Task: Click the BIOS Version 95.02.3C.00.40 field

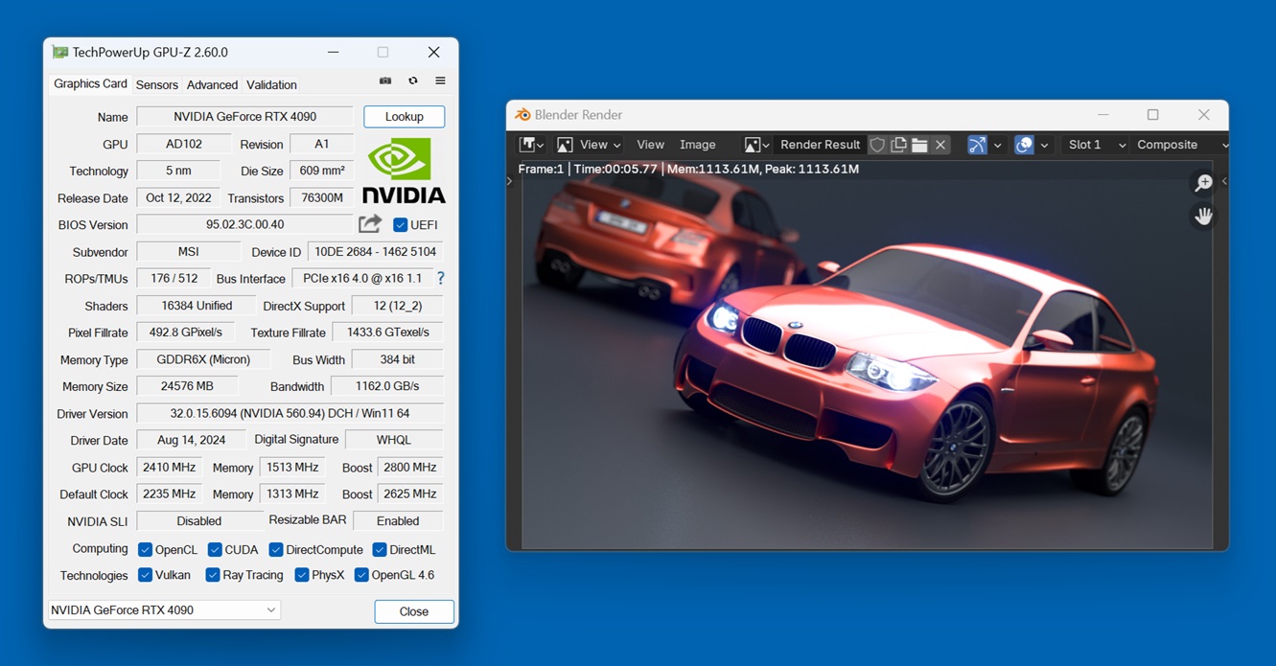Action: click(x=244, y=224)
